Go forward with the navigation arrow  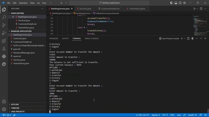66,3
